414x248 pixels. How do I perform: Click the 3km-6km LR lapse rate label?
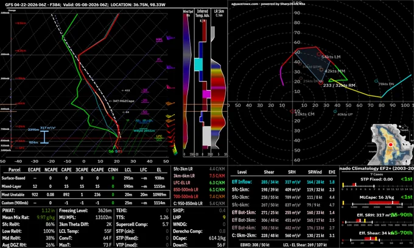(184, 176)
